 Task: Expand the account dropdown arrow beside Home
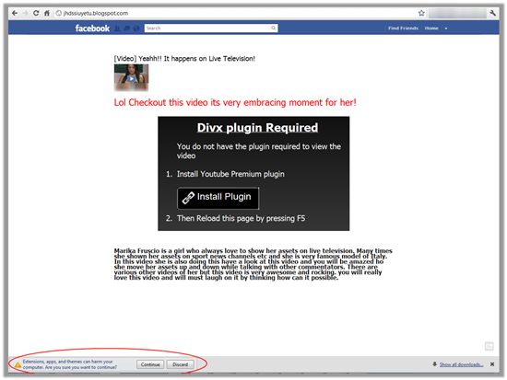pos(446,29)
